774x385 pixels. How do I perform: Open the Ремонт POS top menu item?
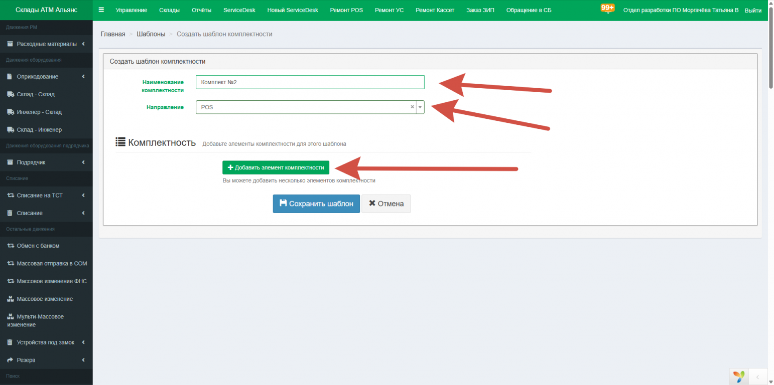(346, 10)
